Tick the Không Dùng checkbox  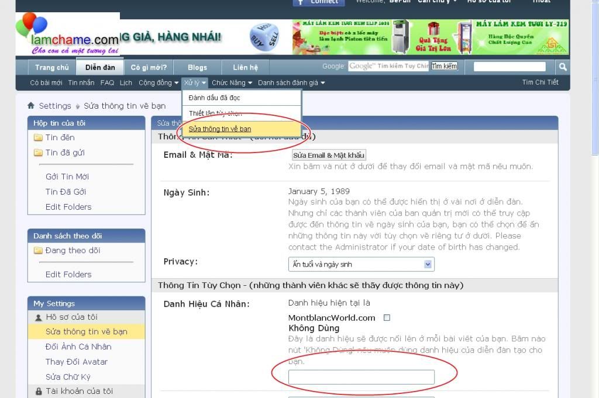tap(387, 318)
